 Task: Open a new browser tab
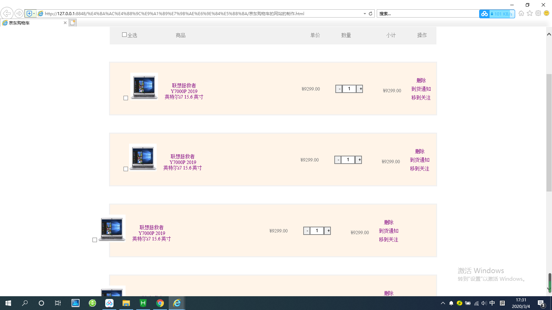pos(72,23)
